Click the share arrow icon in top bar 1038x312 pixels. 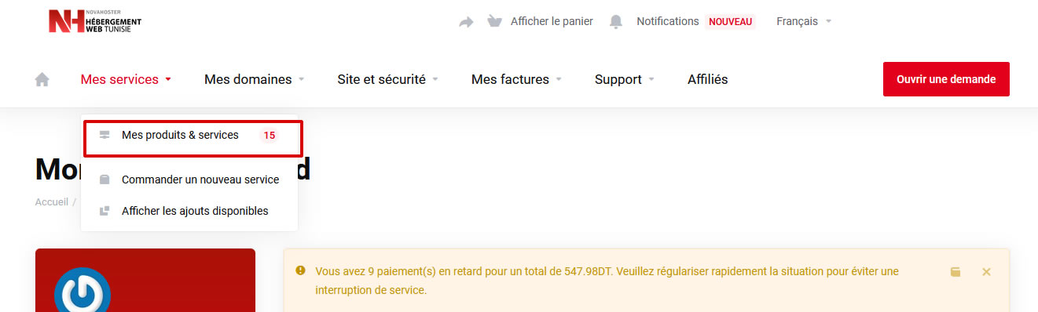click(466, 22)
